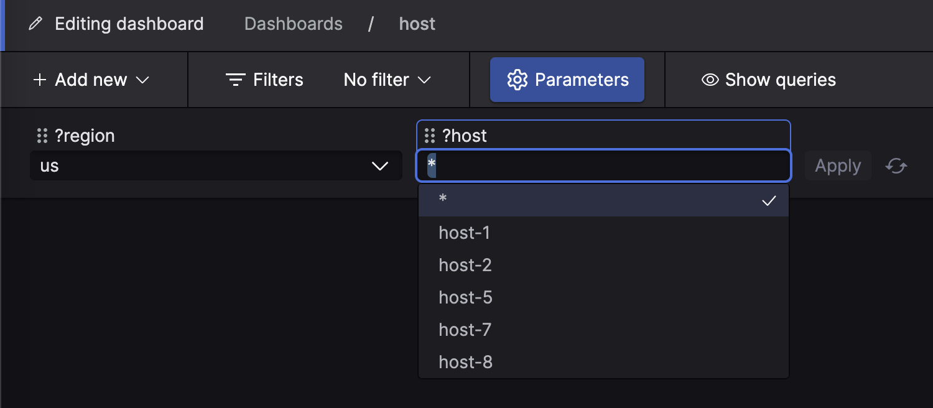Select the plus icon next to Add new
The width and height of the screenshot is (933, 408).
click(x=40, y=80)
